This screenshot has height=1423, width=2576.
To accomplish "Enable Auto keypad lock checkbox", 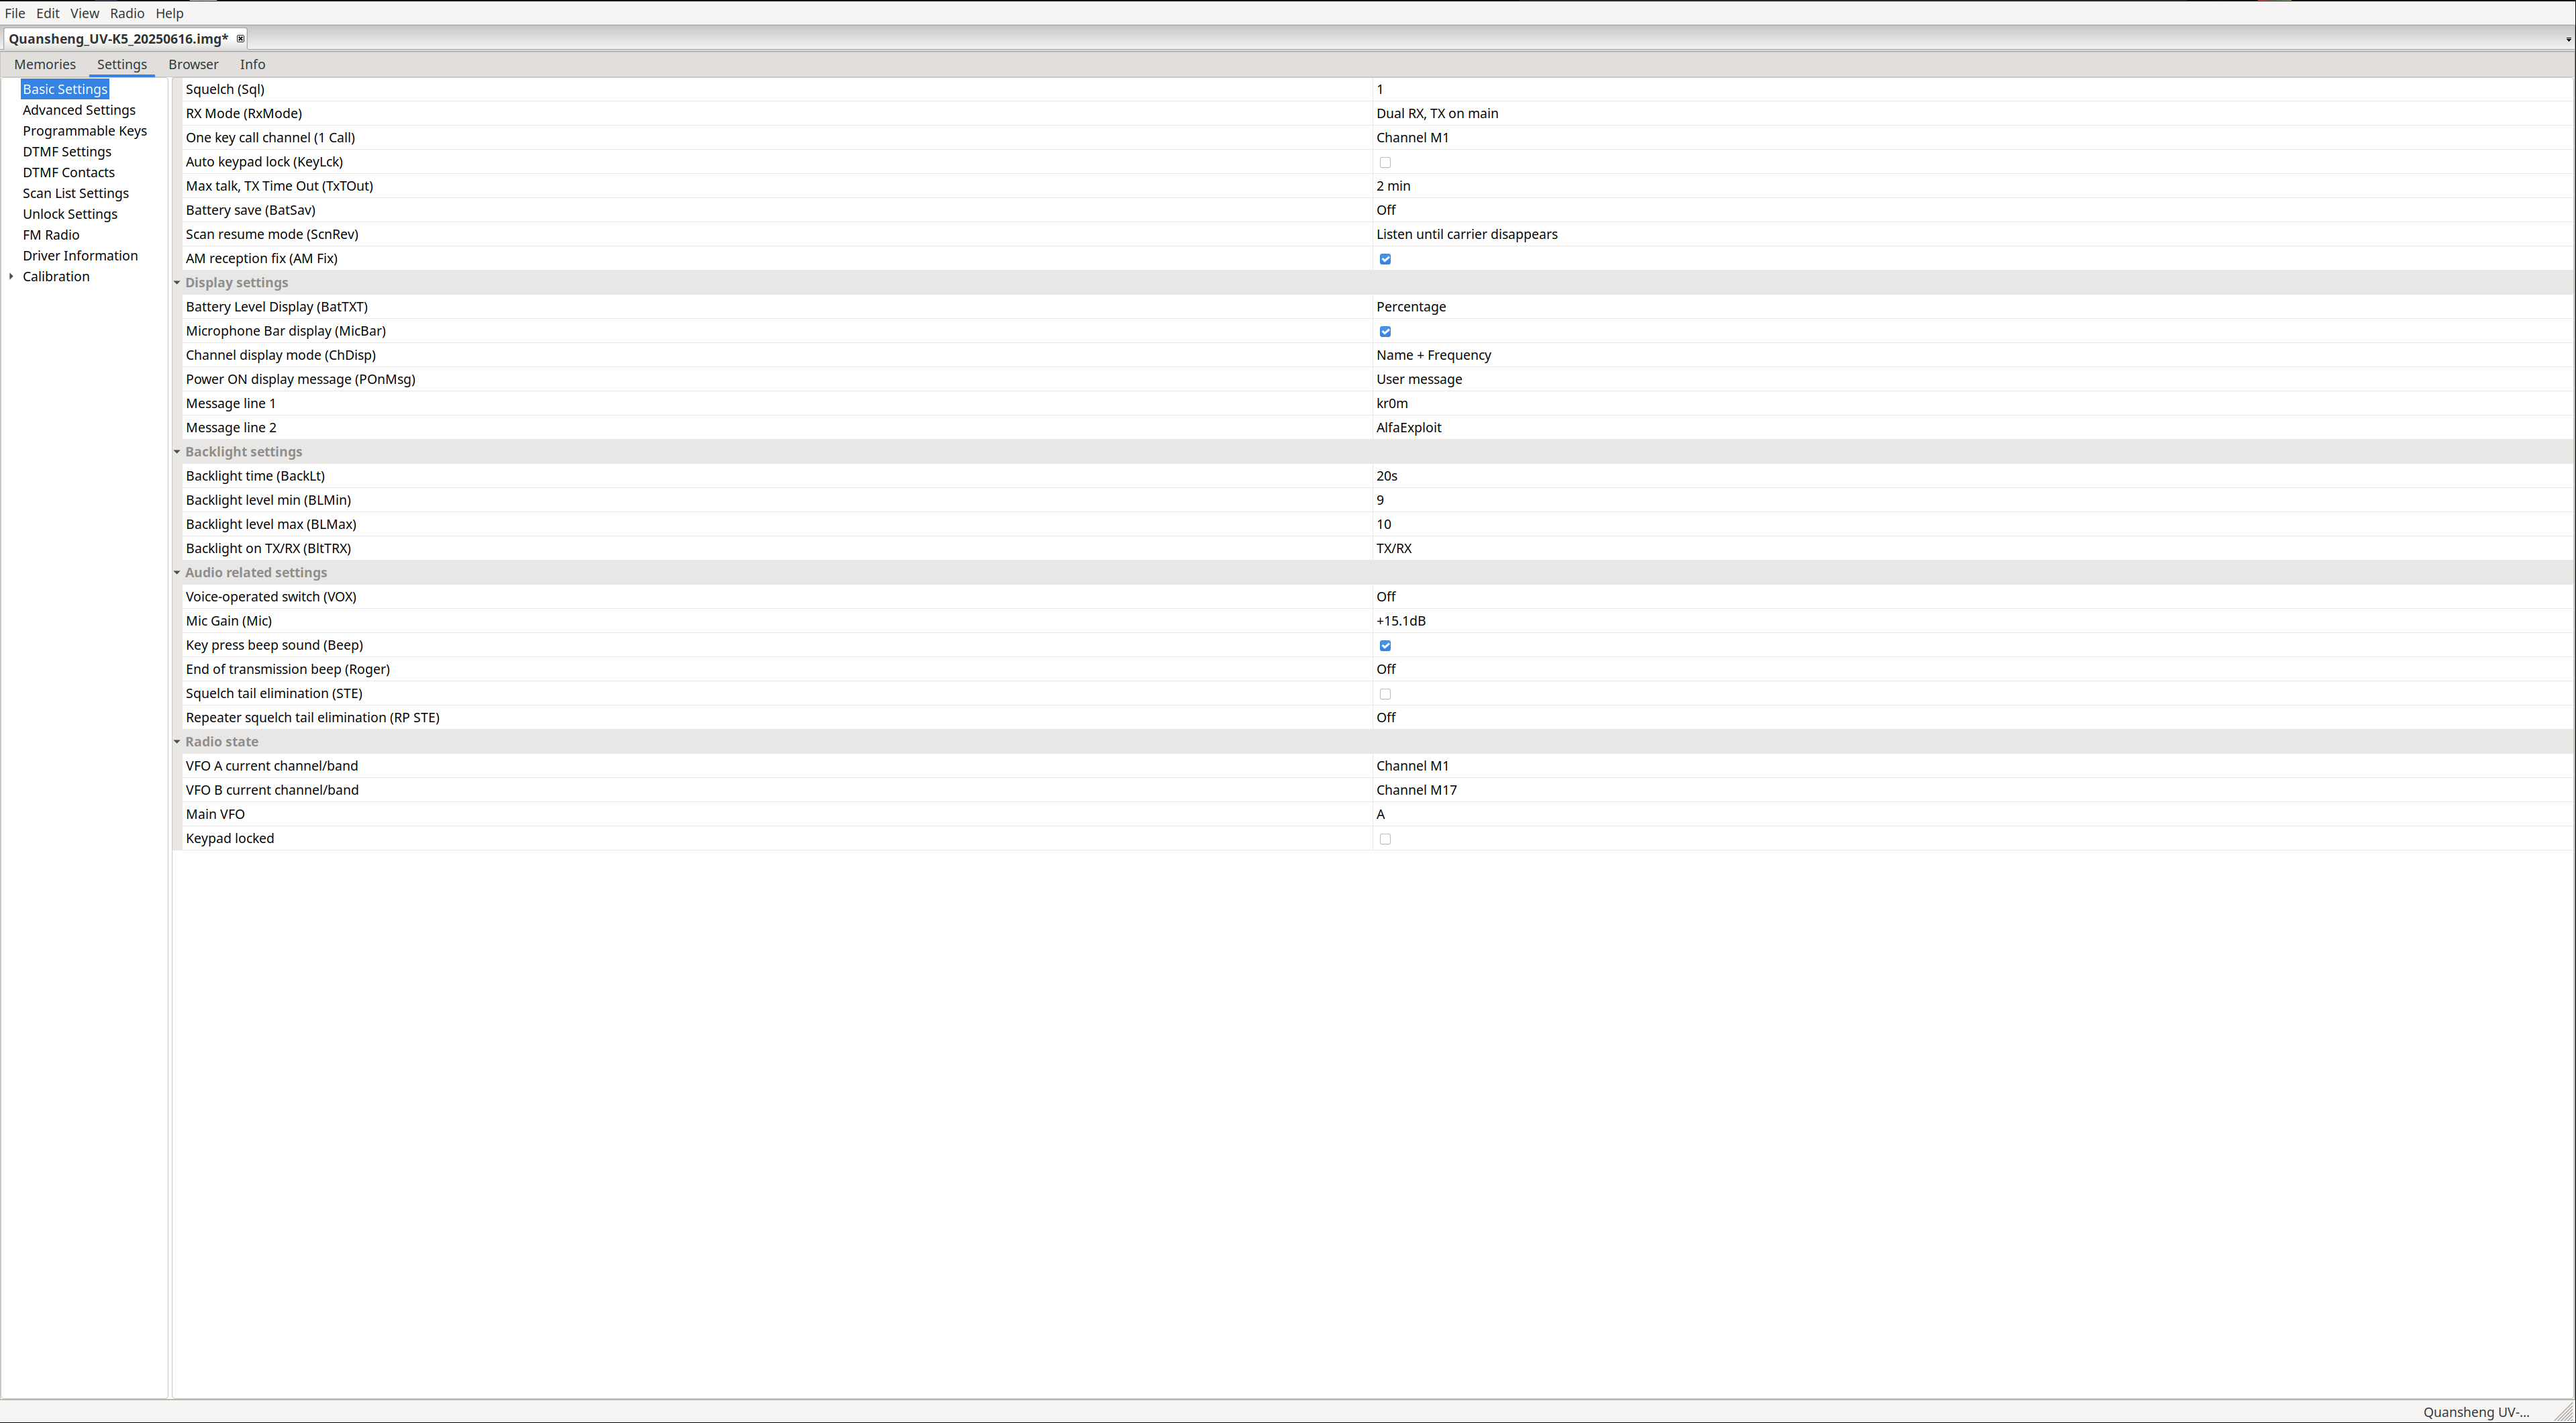I will [1385, 162].
